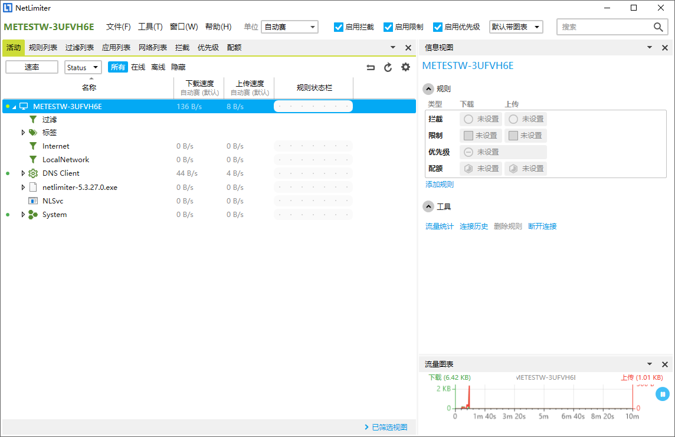Image resolution: width=675 pixels, height=437 pixels.
Task: Toggle the 配额 upload 未设置 control
Action: coord(525,169)
